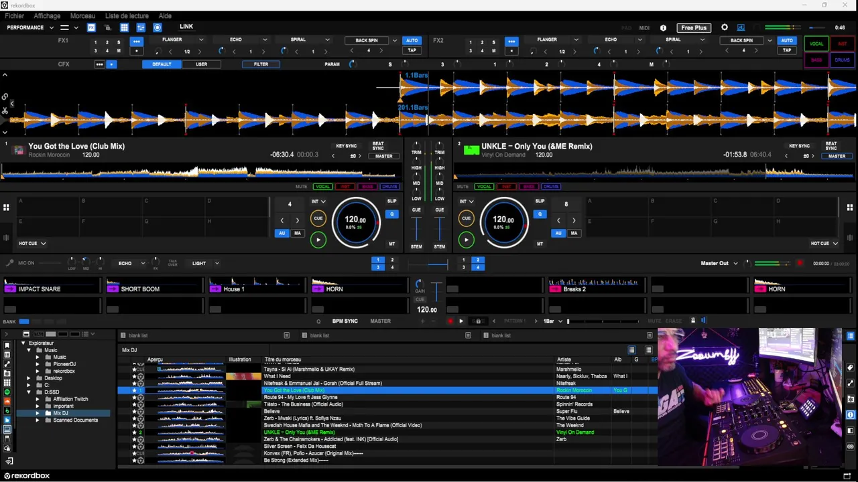The width and height of the screenshot is (858, 482).
Task: Click the CFX FILTER button
Action: coord(261,64)
